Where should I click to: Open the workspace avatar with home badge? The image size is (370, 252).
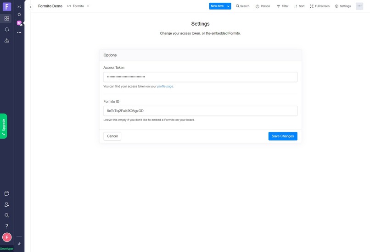[20, 23]
